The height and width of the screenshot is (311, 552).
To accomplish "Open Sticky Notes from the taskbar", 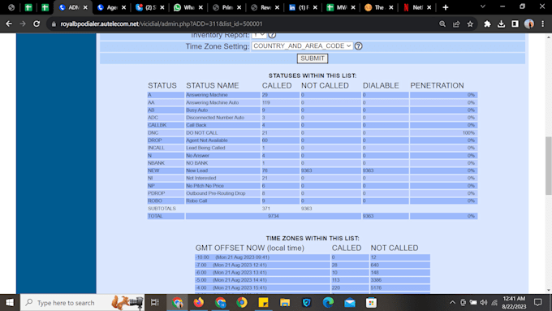I will pos(263,303).
